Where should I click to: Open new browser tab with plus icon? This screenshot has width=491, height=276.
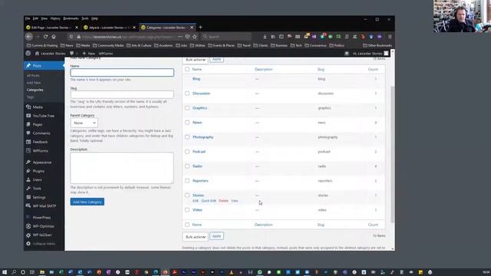click(200, 28)
